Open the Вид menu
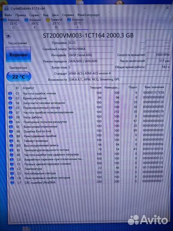 [46, 15]
